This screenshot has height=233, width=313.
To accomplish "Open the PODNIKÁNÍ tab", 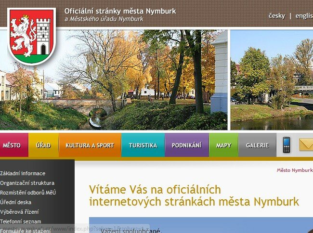I will [187, 145].
